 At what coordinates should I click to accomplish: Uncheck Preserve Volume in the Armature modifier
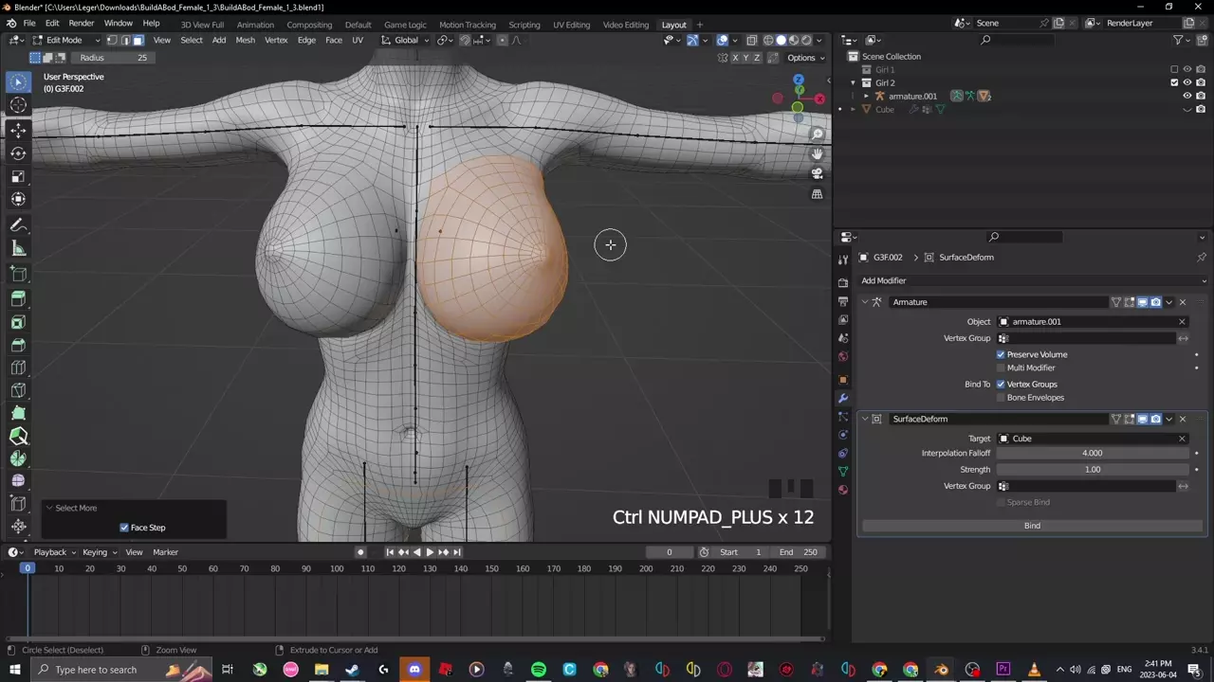coord(1001,354)
